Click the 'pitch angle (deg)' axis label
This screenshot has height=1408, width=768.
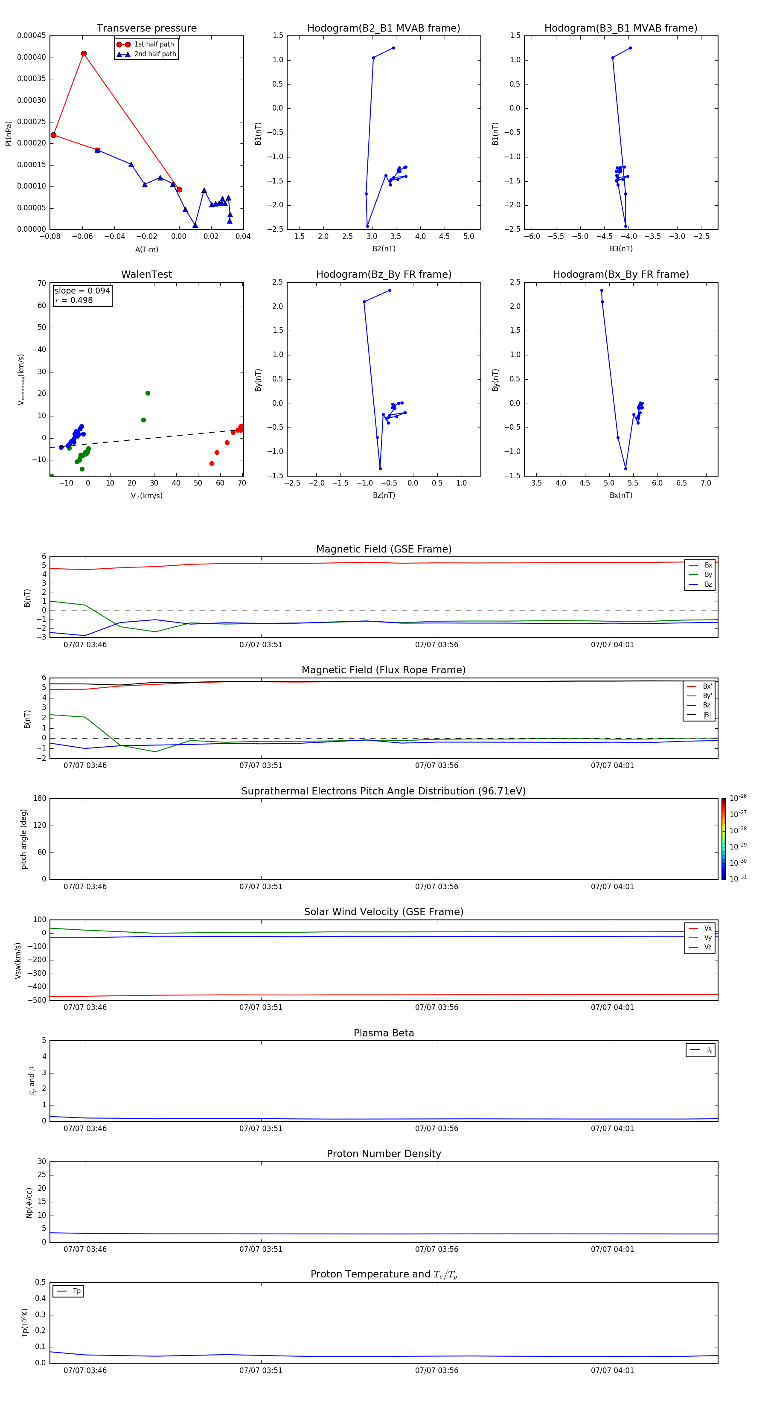[x=23, y=839]
